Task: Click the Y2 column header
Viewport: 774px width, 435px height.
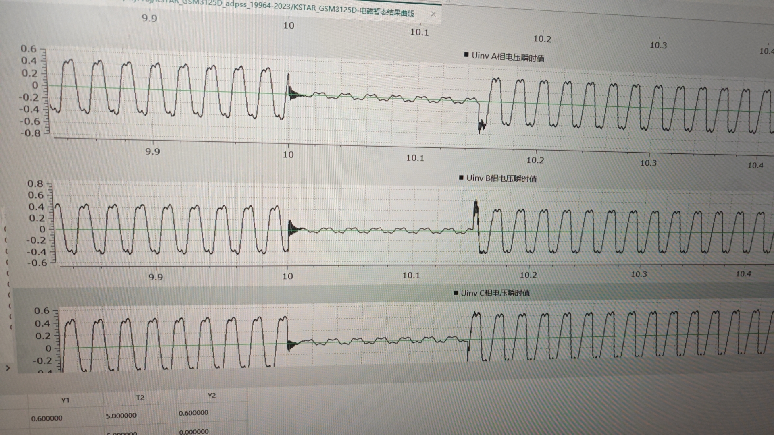Action: pos(212,396)
